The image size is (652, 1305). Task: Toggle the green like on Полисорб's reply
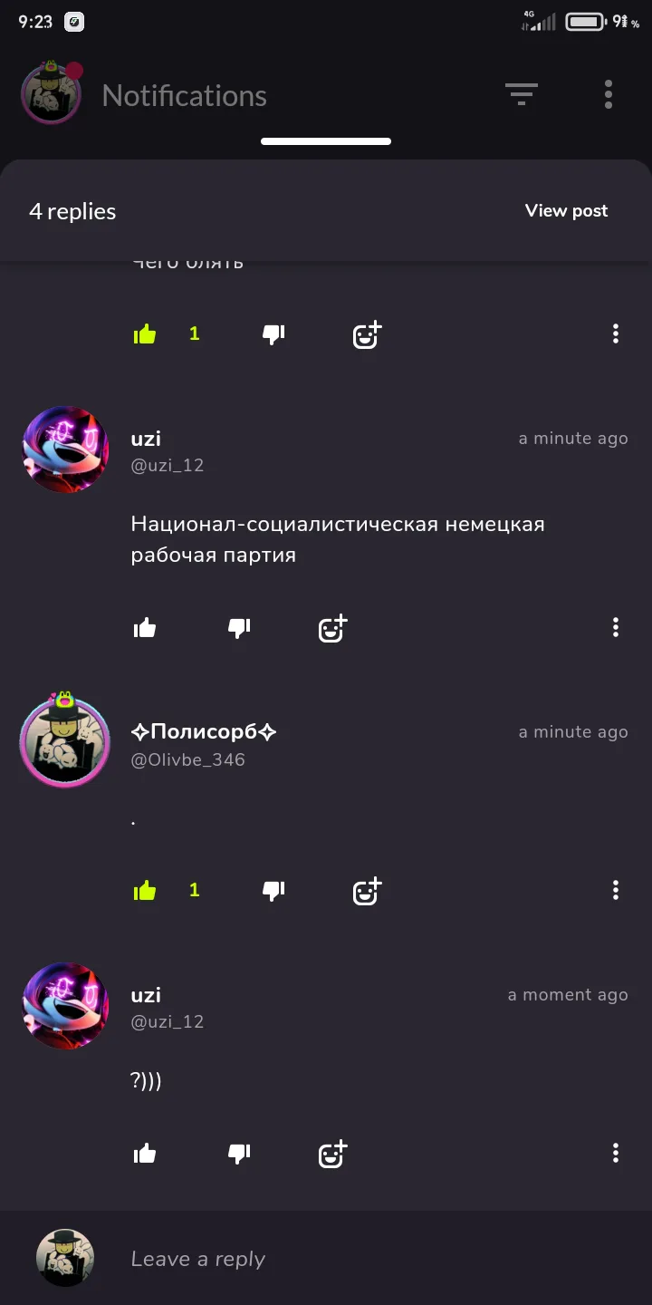pyautogui.click(x=145, y=891)
